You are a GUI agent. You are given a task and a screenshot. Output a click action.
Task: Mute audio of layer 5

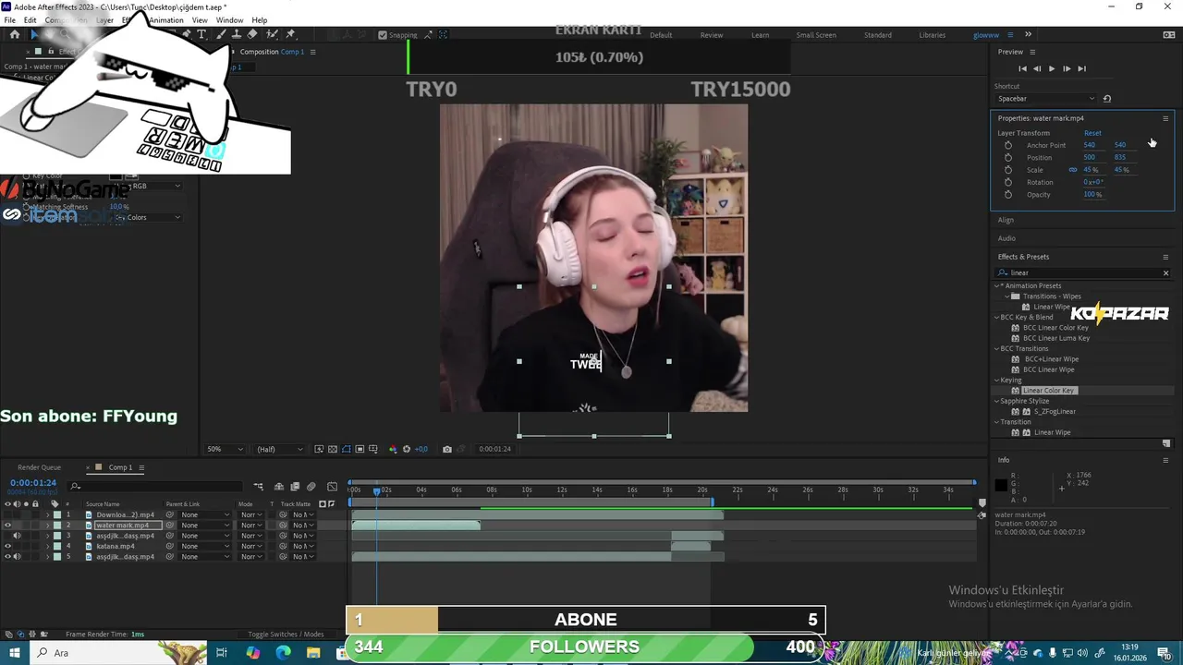[x=17, y=557]
